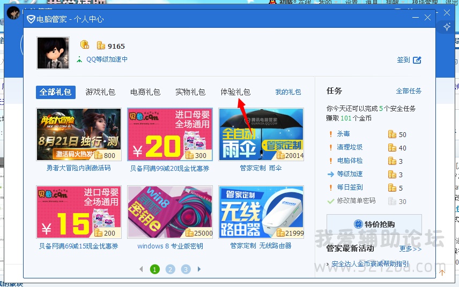Open 更多>> under 管家最新活动
The width and height of the screenshot is (459, 287).
tap(410, 248)
